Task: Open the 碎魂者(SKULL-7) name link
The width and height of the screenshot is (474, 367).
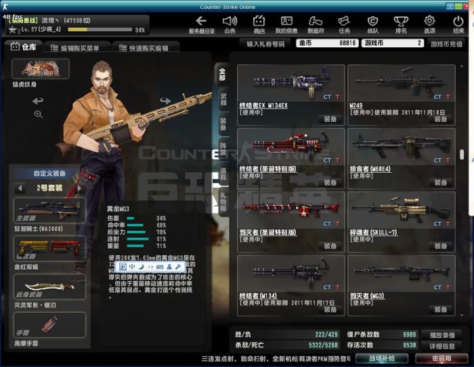Action: pos(373,232)
